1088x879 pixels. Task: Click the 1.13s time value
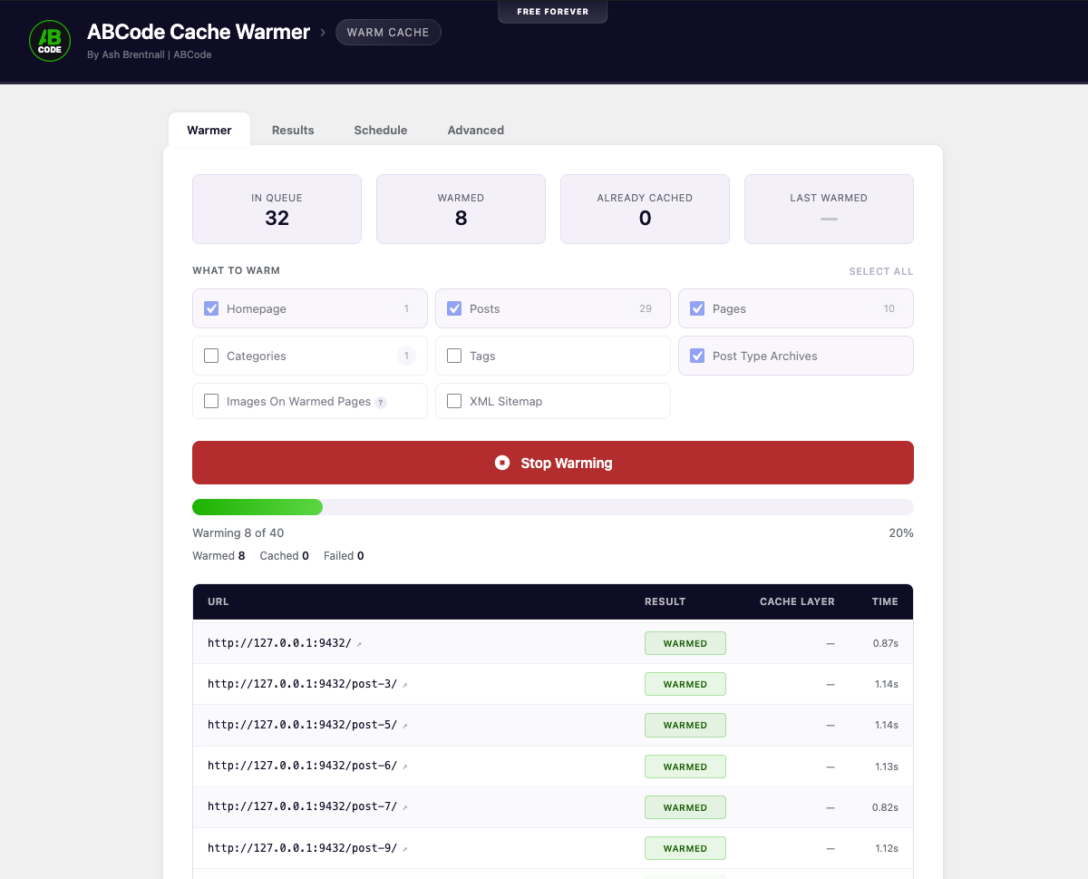pos(886,767)
